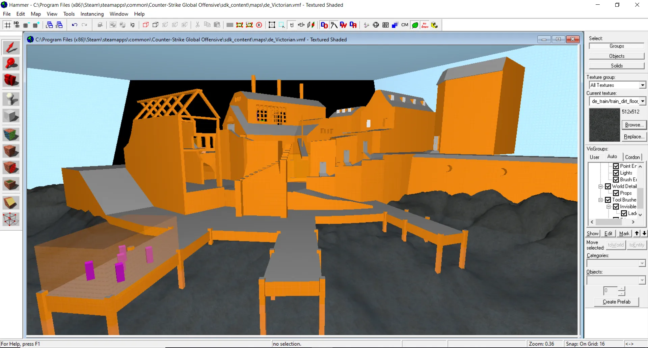Click the Undo arrow in toolbar
Image resolution: width=648 pixels, height=348 pixels.
pyautogui.click(x=75, y=25)
